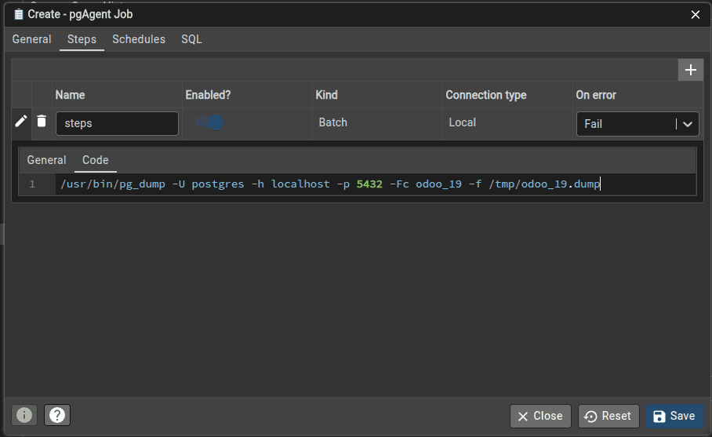Toggle the Enabled switch for steps
Viewport: 712px width, 437px height.
pos(210,122)
